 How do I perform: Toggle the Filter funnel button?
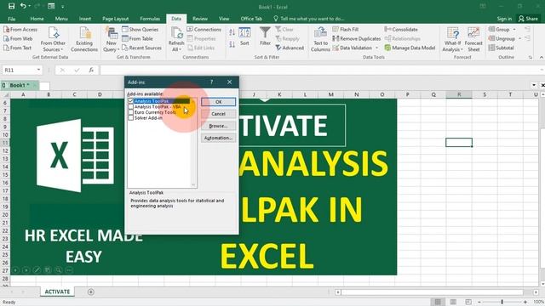pos(265,37)
